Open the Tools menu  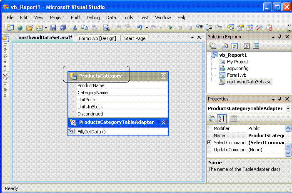click(128, 18)
